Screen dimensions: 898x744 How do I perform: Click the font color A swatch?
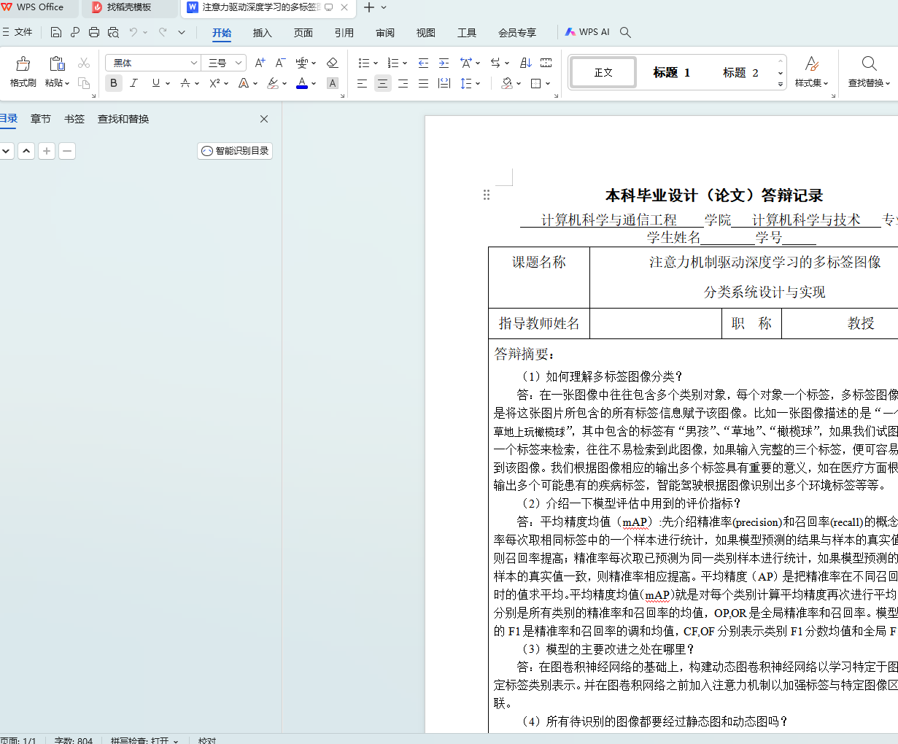coord(302,83)
